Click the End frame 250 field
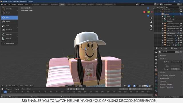Viewport: 183px width, 103px height. [147, 89]
